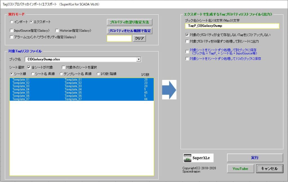Toggle 全シートが対象 checkbox

click(x=29, y=68)
